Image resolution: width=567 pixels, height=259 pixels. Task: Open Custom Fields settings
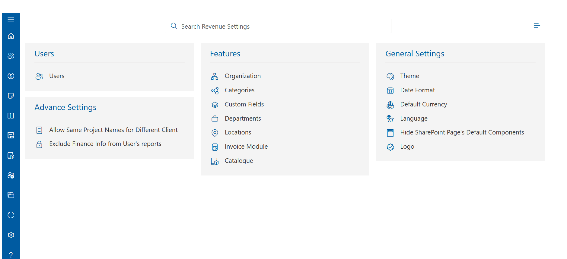coord(244,104)
